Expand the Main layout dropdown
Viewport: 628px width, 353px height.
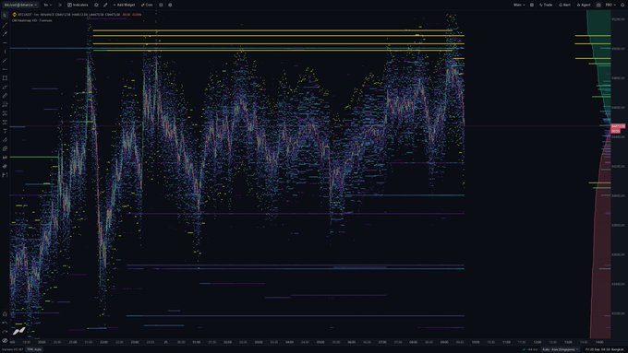519,5
